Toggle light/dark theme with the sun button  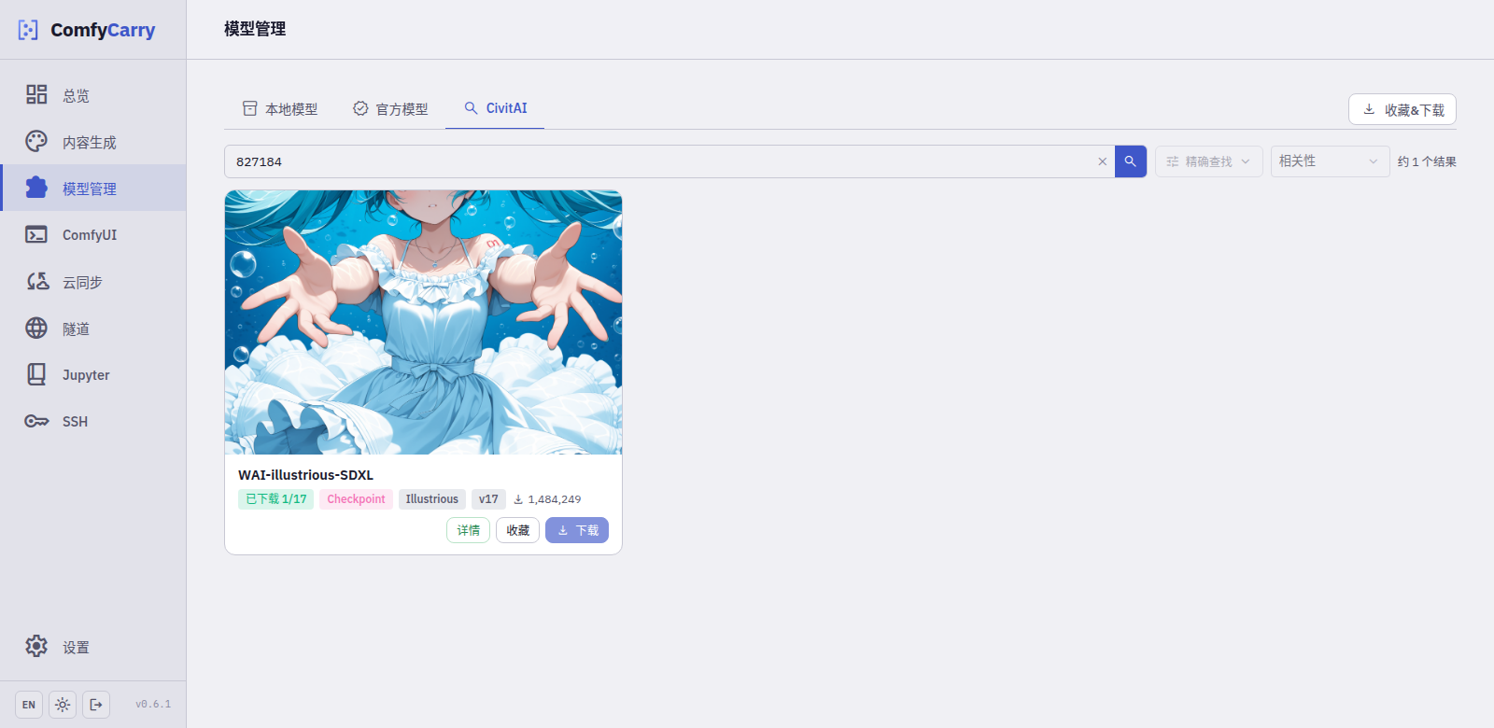tap(63, 705)
